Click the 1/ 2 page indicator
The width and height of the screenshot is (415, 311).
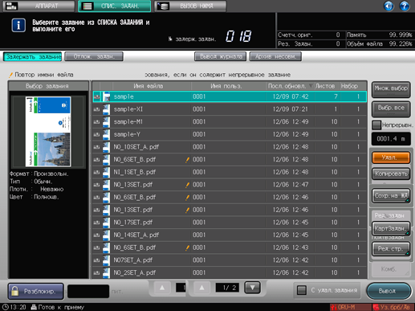point(227,288)
